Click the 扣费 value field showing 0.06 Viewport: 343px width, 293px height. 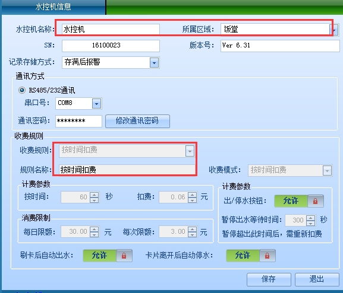click(174, 198)
